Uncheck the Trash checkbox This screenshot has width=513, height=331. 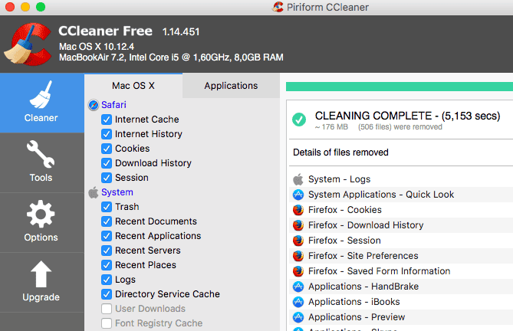tap(107, 207)
